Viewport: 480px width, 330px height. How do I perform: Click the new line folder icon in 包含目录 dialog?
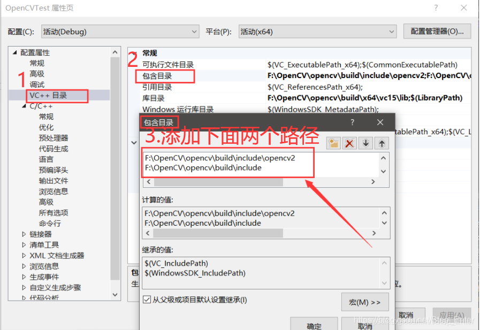[x=333, y=143]
